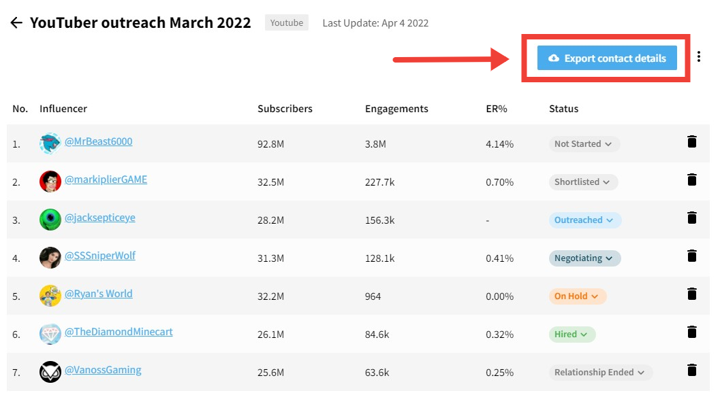Click the back arrow to return
Image resolution: width=720 pixels, height=410 pixels.
tap(16, 22)
